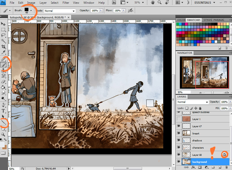Show the hidden Layer 1

point(179,119)
